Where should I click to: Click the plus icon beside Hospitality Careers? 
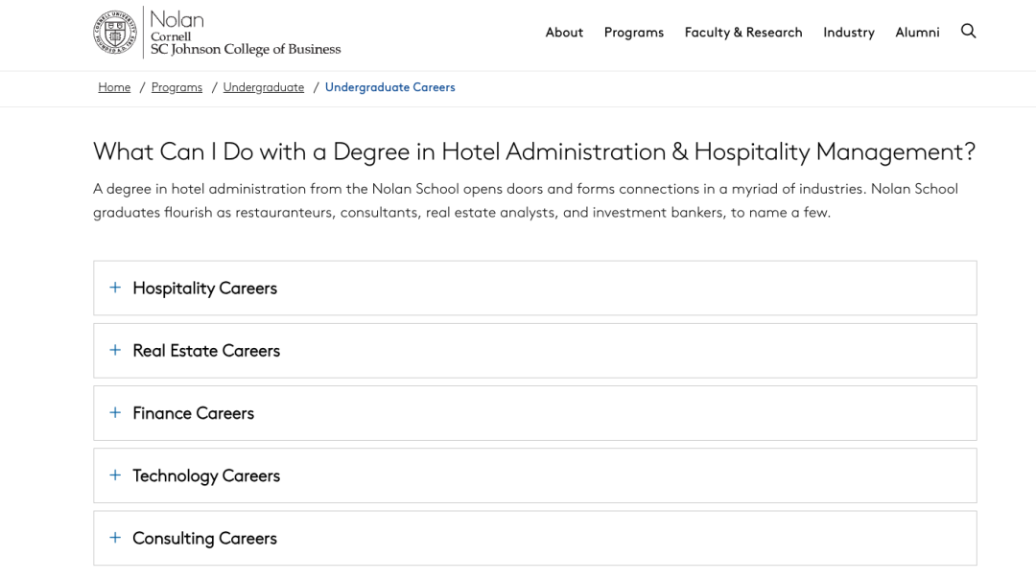click(x=115, y=288)
